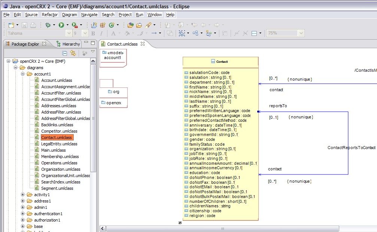
Task: Select Account.umlclass in the tree
Action: click(57, 80)
